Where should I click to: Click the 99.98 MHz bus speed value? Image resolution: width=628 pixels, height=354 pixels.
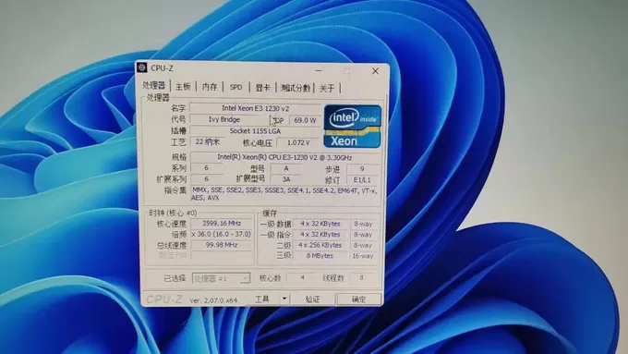222,245
